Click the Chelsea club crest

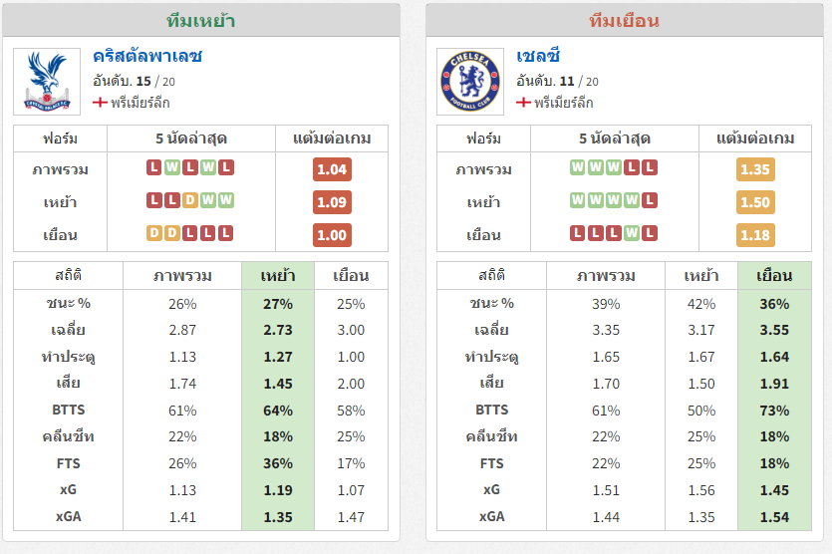click(x=470, y=81)
